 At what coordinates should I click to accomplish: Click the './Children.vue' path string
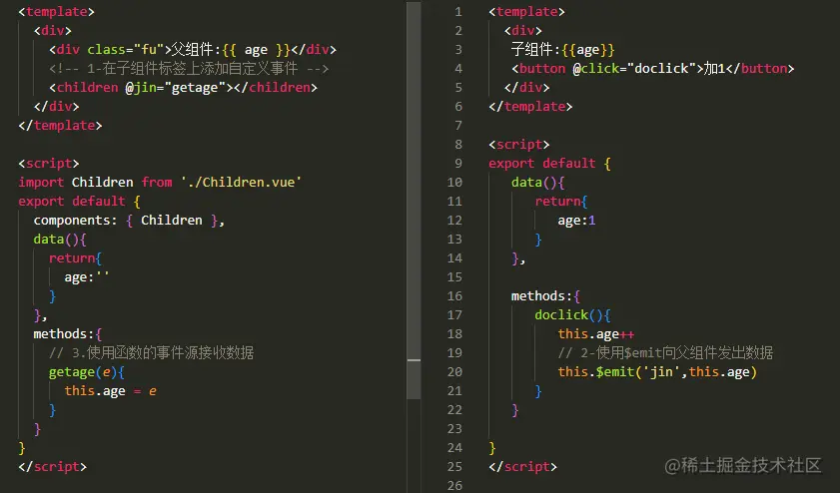point(241,183)
